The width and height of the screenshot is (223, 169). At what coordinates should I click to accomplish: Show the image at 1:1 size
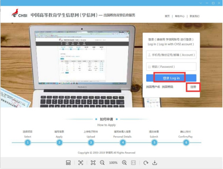(133, 163)
